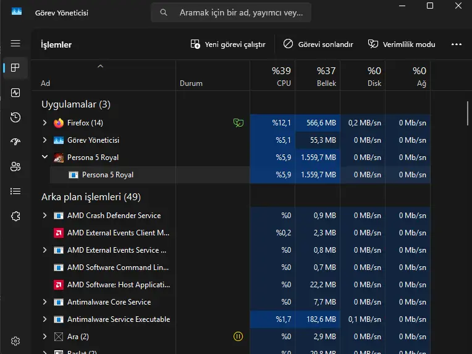Select the Persona 5 Royal child process row

tap(240, 175)
